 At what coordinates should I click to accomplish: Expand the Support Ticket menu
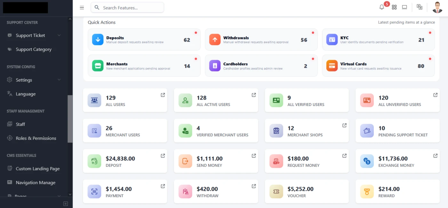click(x=34, y=36)
